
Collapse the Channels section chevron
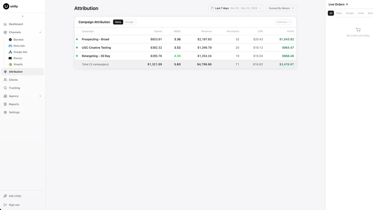coord(40,32)
